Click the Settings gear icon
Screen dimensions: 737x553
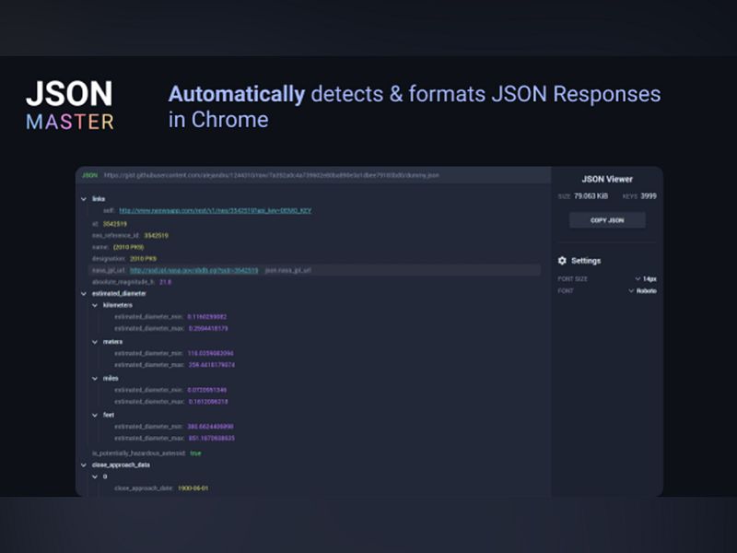pos(562,261)
